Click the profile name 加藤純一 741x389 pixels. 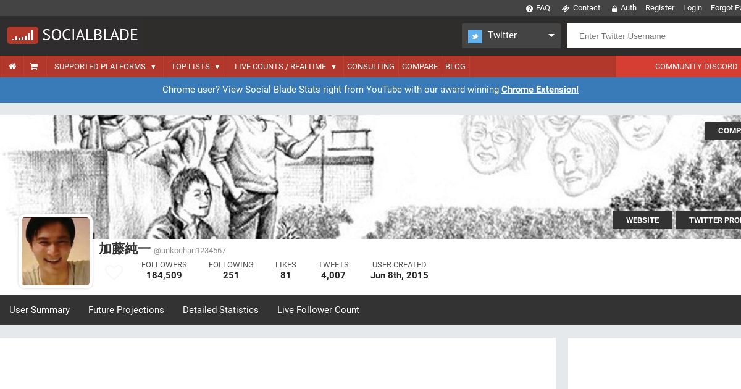pos(125,249)
